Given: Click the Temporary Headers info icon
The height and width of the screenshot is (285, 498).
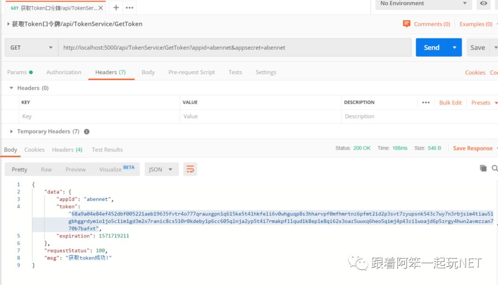Looking at the screenshot, I should click(x=87, y=132).
